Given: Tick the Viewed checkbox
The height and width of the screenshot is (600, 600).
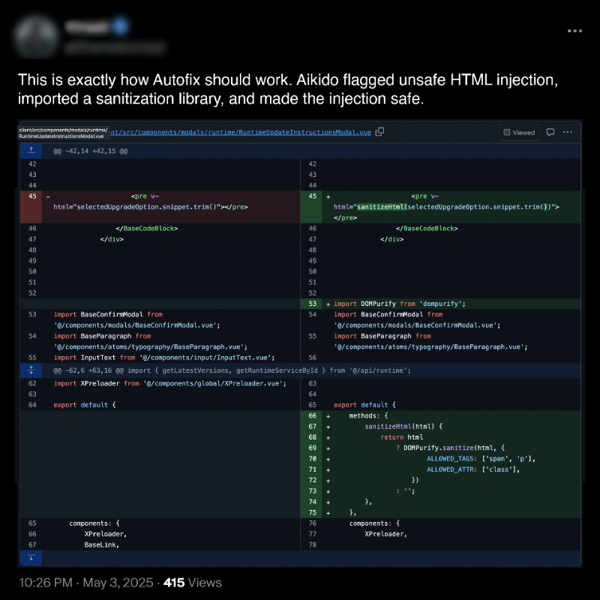Looking at the screenshot, I should (507, 133).
